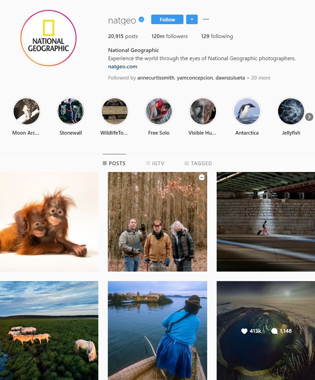Expand the '+ 20 more' followers list
The image size is (315, 380).
click(258, 78)
